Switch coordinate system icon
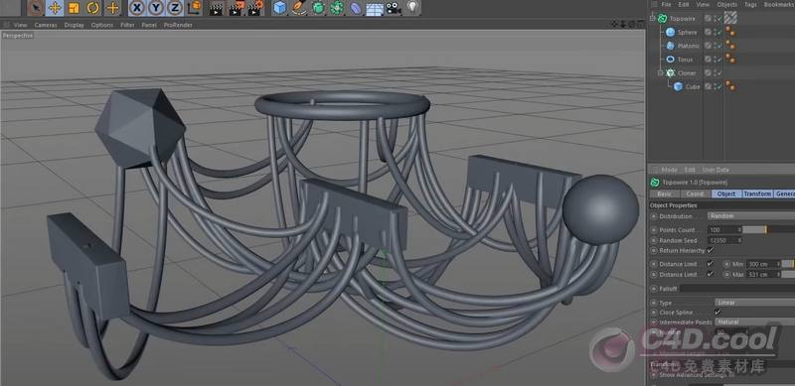 click(194, 8)
